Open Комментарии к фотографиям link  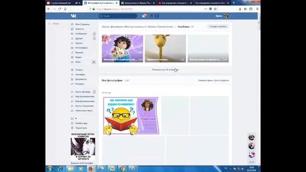coord(213,81)
